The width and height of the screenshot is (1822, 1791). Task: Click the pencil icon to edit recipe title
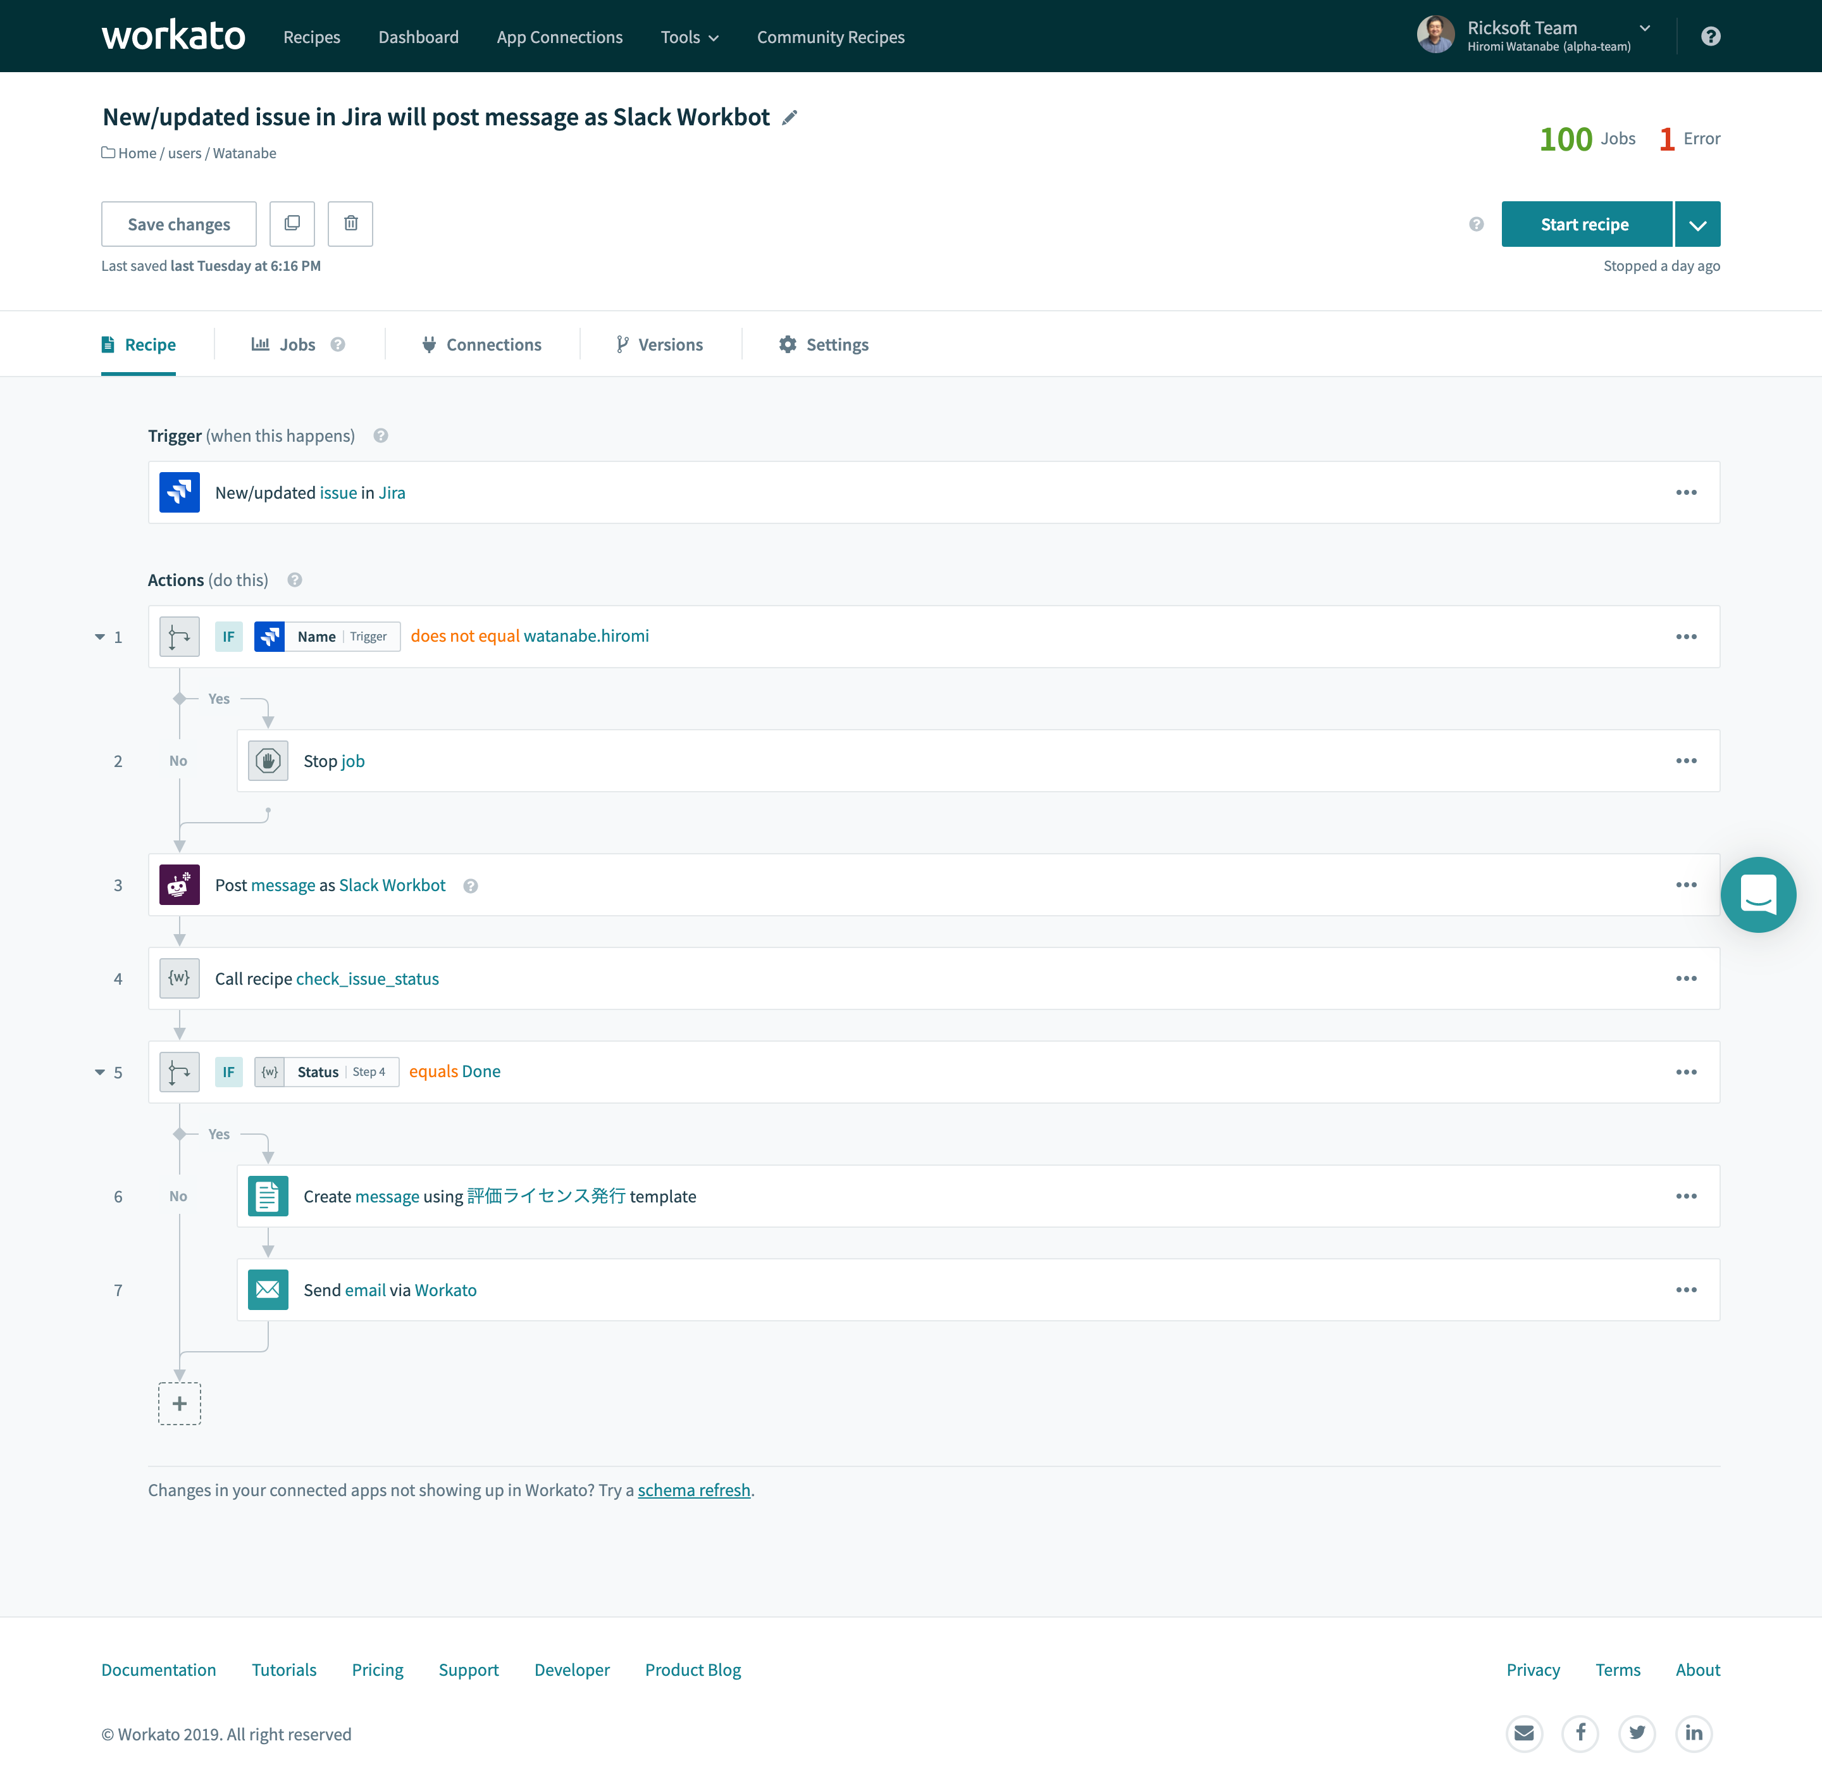click(x=790, y=118)
